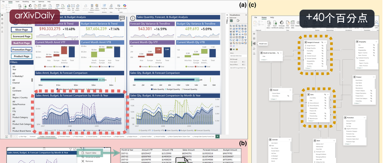Click the Product Page navigation button
This screenshot has width=384, height=163.
tap(22, 56)
